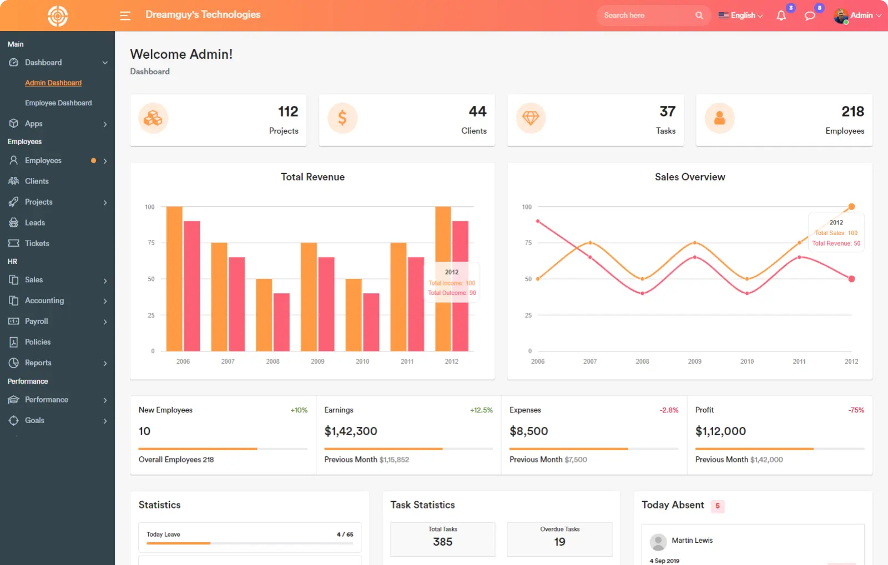This screenshot has height=565, width=888.
Task: Click the Dreamguy's Technologies title link
Action: pos(203,14)
